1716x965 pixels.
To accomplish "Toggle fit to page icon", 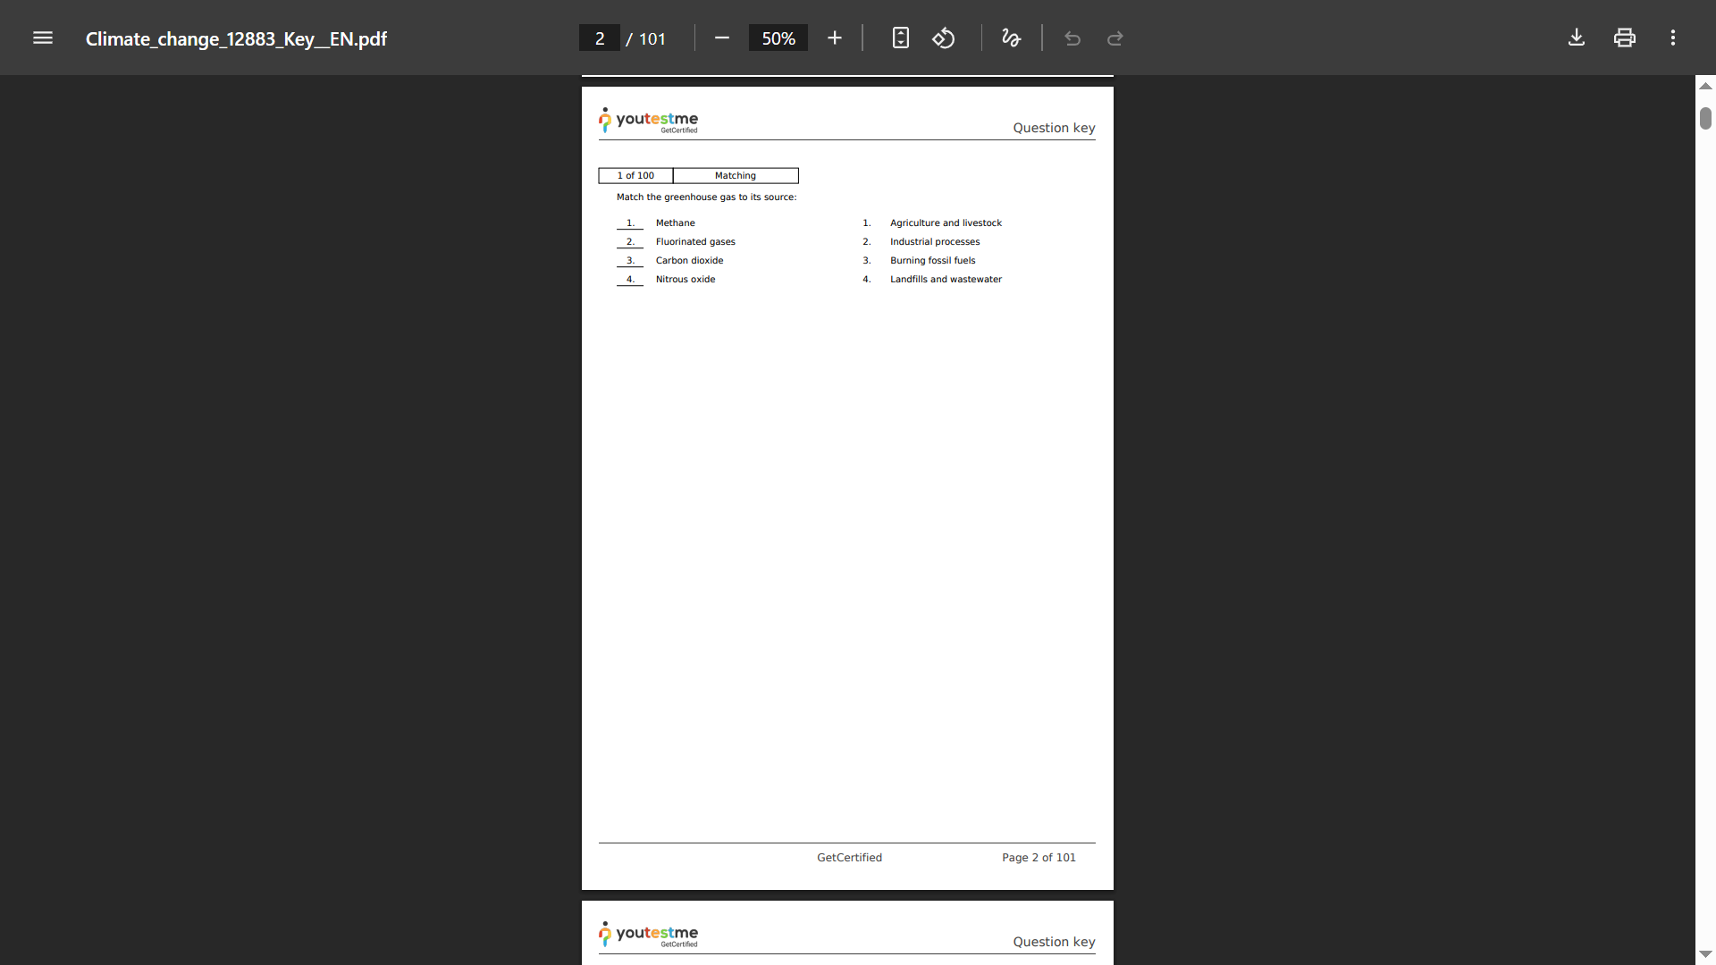I will coord(900,38).
